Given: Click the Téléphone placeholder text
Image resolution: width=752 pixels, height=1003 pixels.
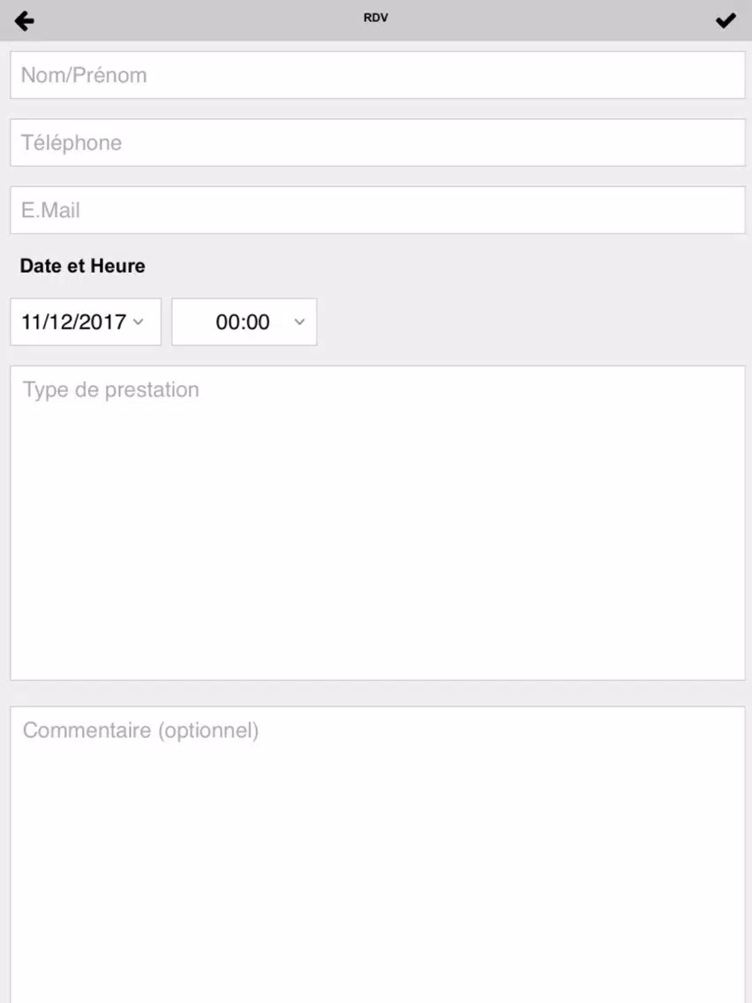Looking at the screenshot, I should 71,143.
